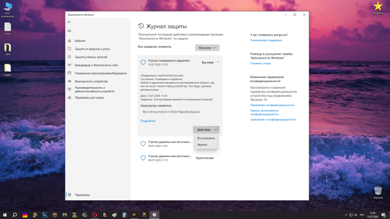
Task: Click the volume speaker tray icon
Action: pos(356,215)
